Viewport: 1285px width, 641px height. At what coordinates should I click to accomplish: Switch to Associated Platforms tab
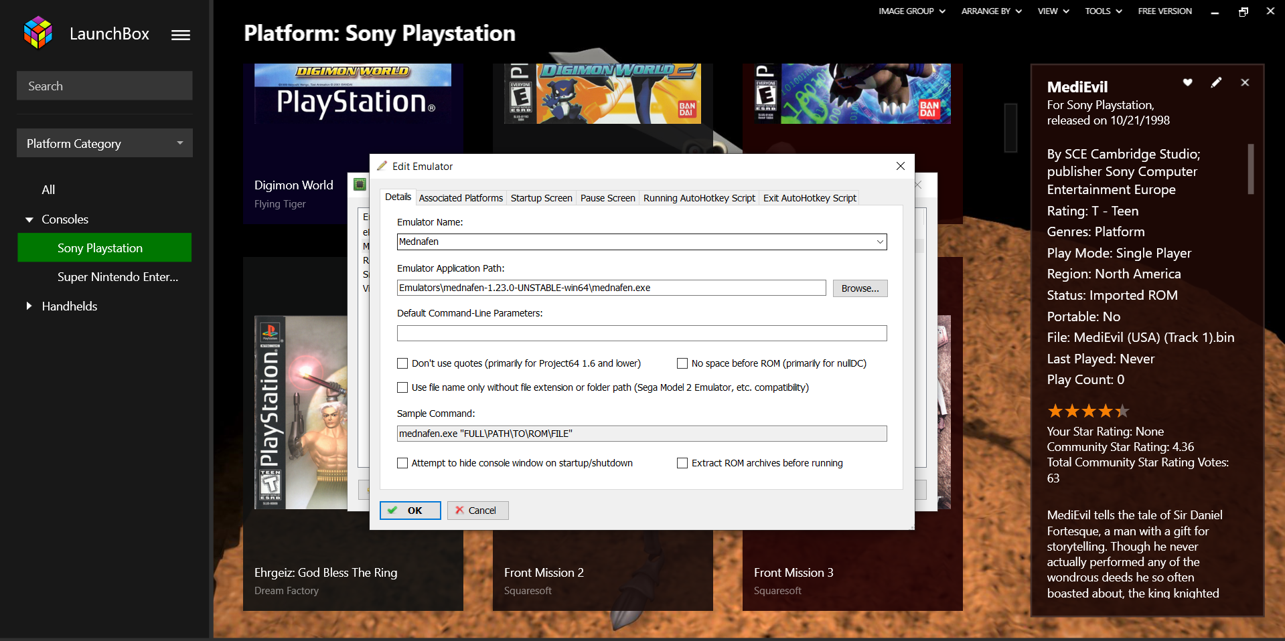pos(461,198)
